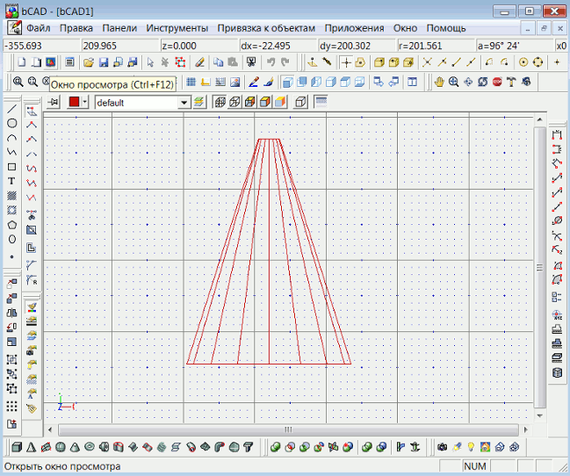Open the color swatch dropdown arrow
This screenshot has height=476, width=570.
[x=84, y=102]
